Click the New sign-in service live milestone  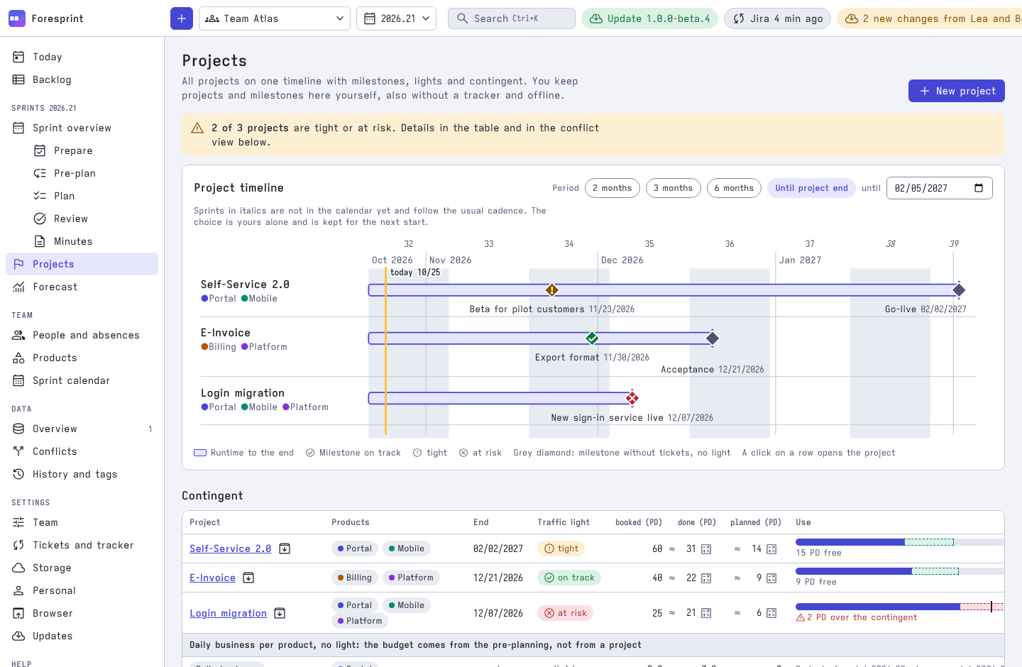click(x=632, y=398)
